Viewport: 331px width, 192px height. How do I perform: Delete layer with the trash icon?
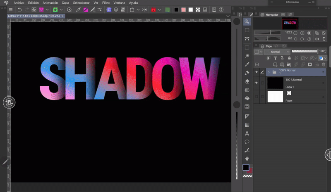pyautogui.click(x=324, y=65)
